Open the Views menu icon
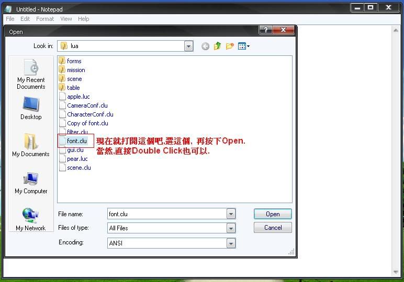 (243, 46)
